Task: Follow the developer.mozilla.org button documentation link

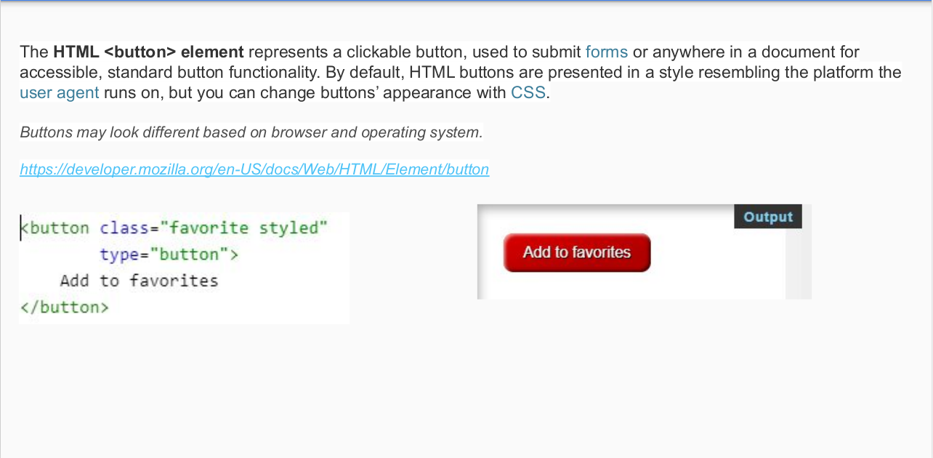Action: (254, 169)
